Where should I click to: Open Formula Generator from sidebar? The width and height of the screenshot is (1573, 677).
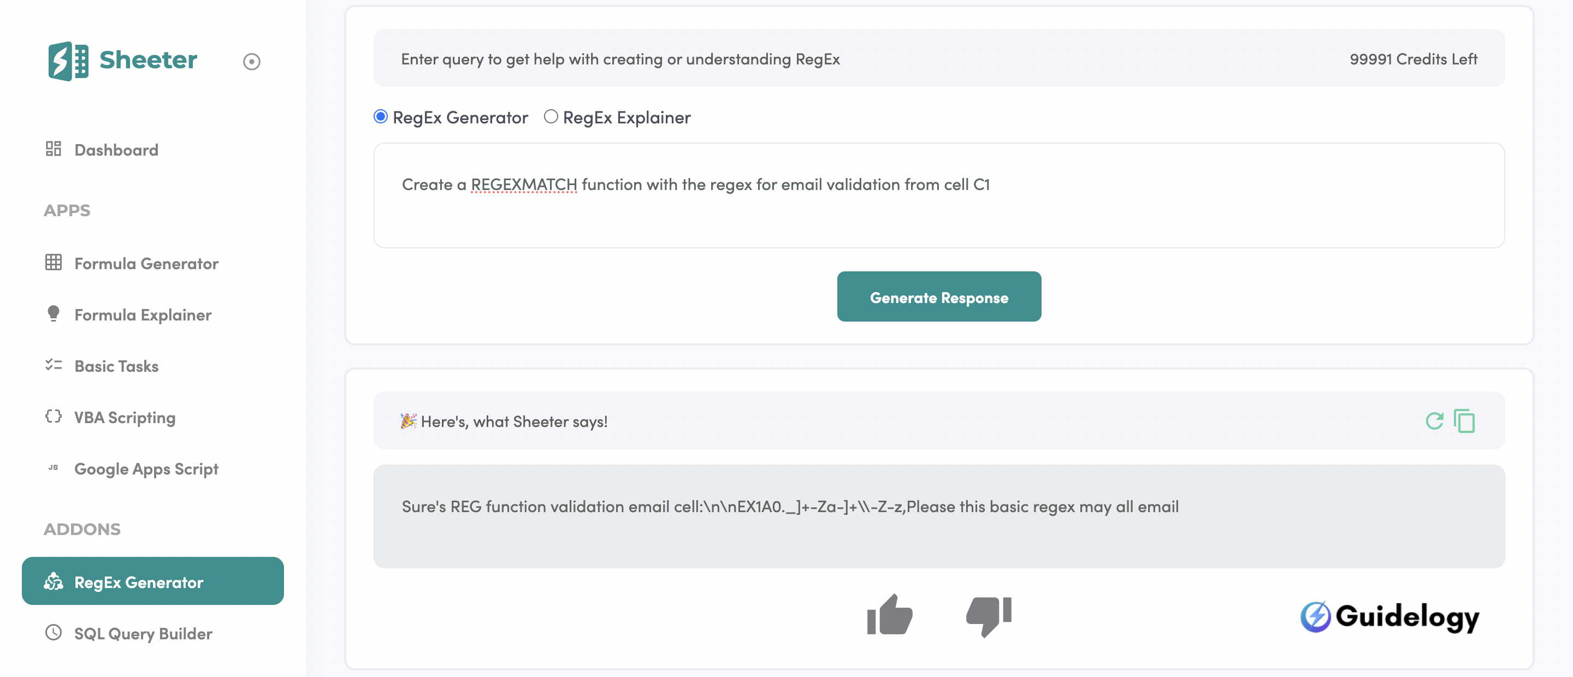(146, 263)
